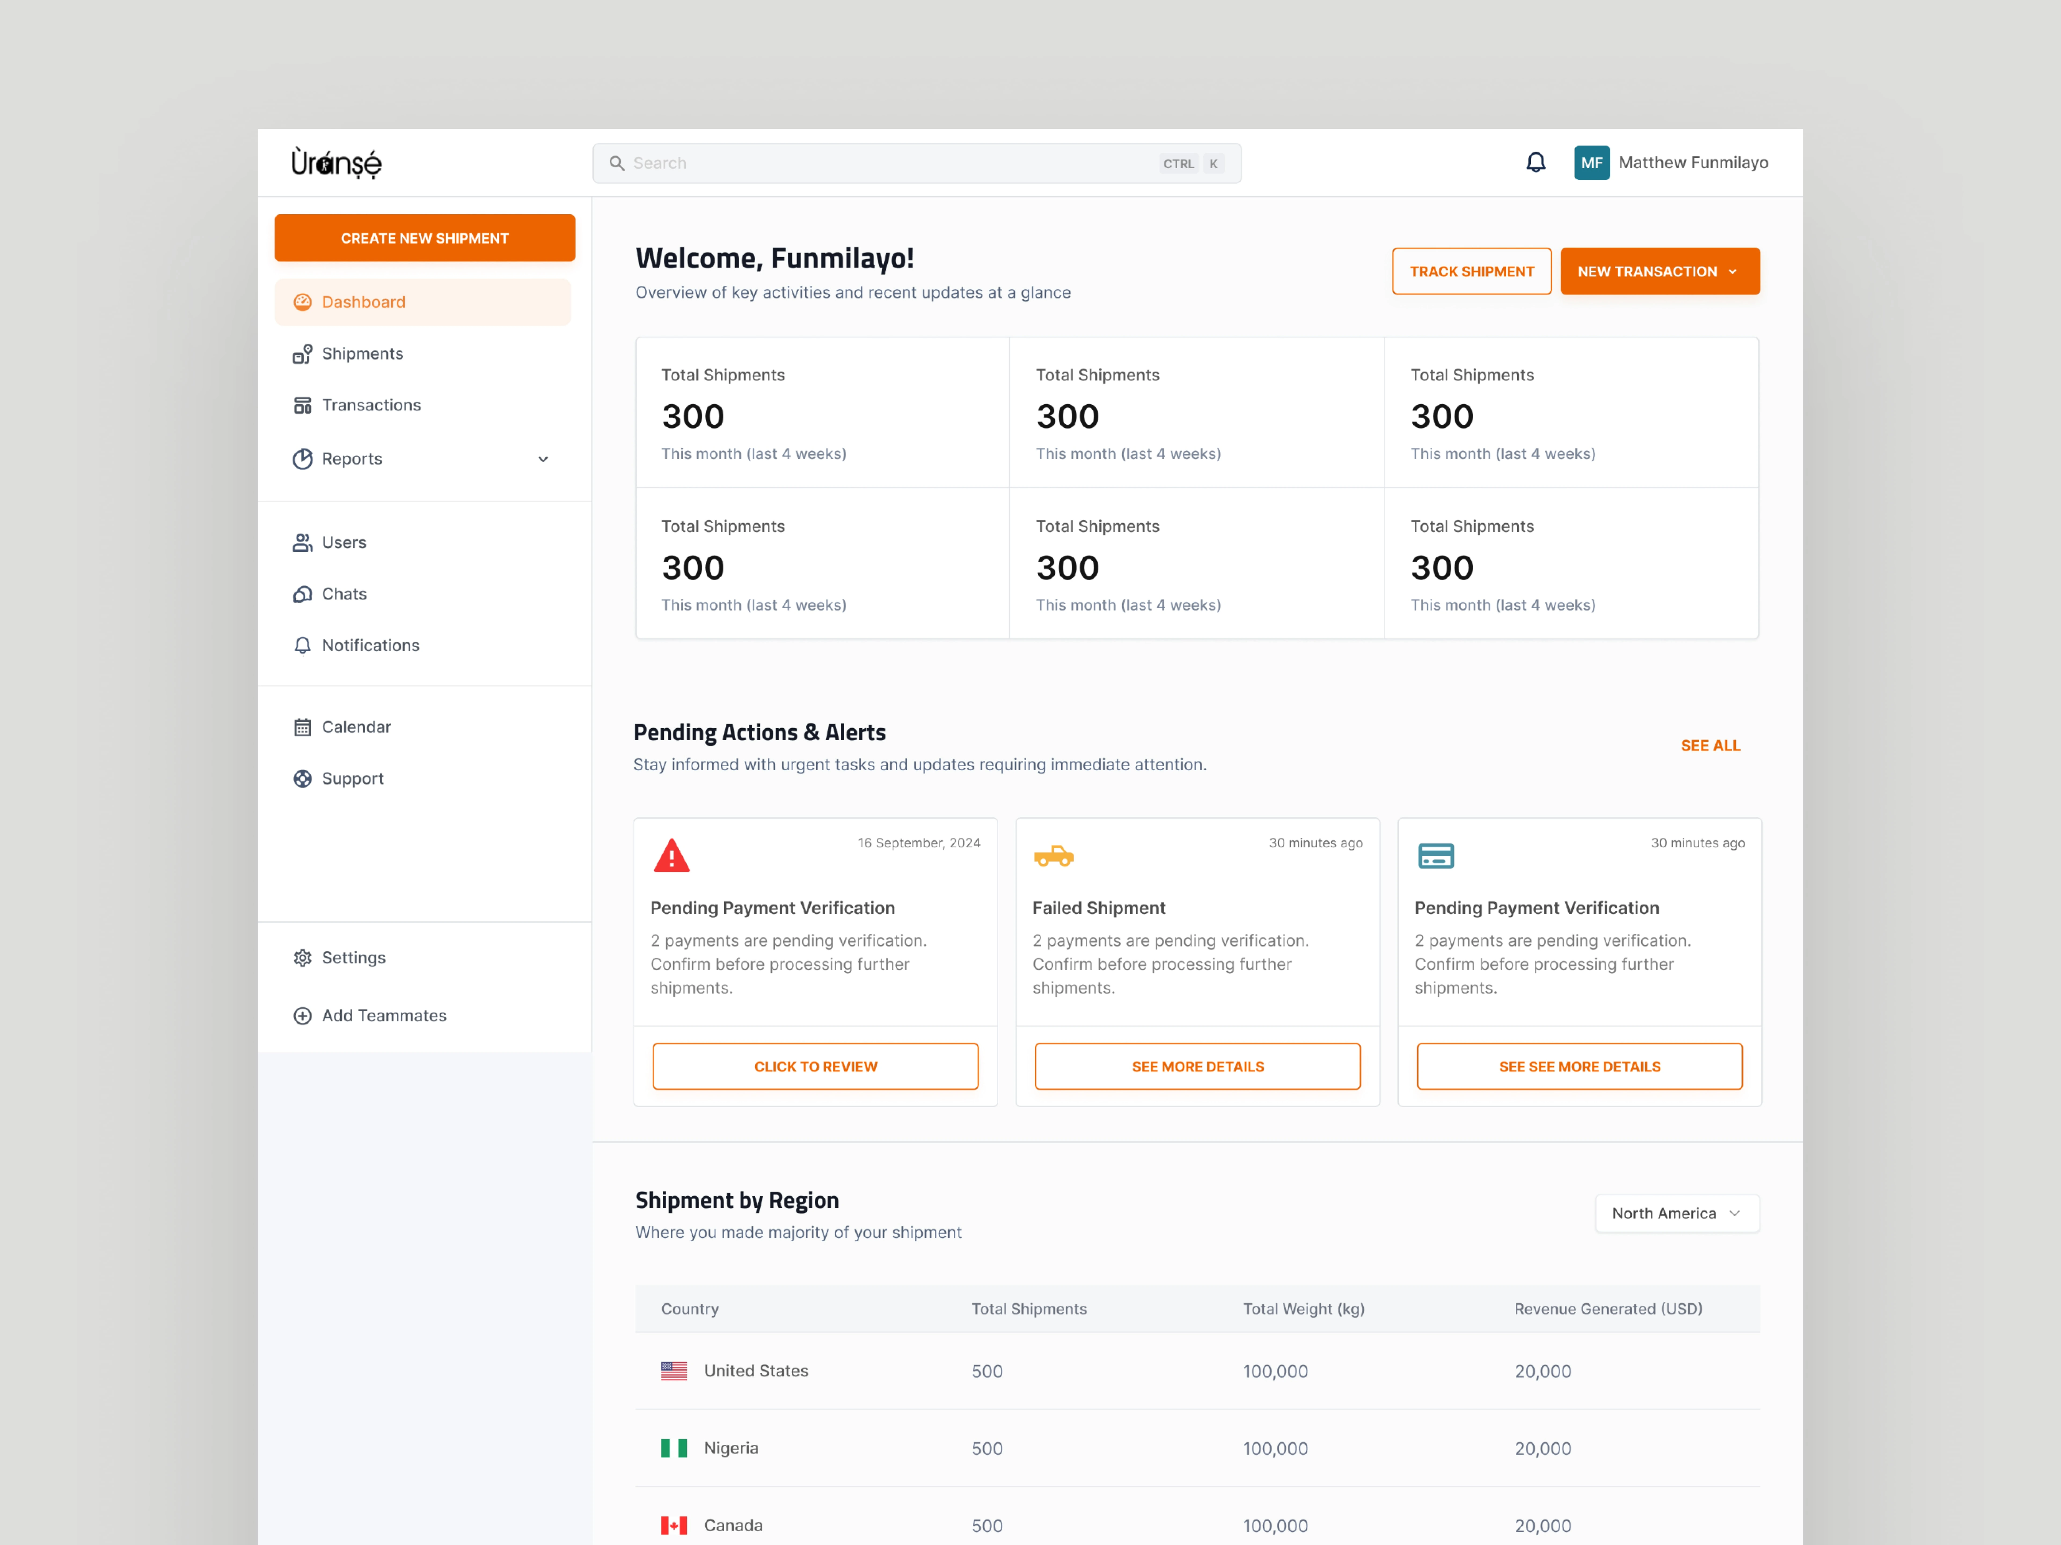The width and height of the screenshot is (2061, 1545).
Task: Click the Track Shipment button
Action: pos(1472,271)
